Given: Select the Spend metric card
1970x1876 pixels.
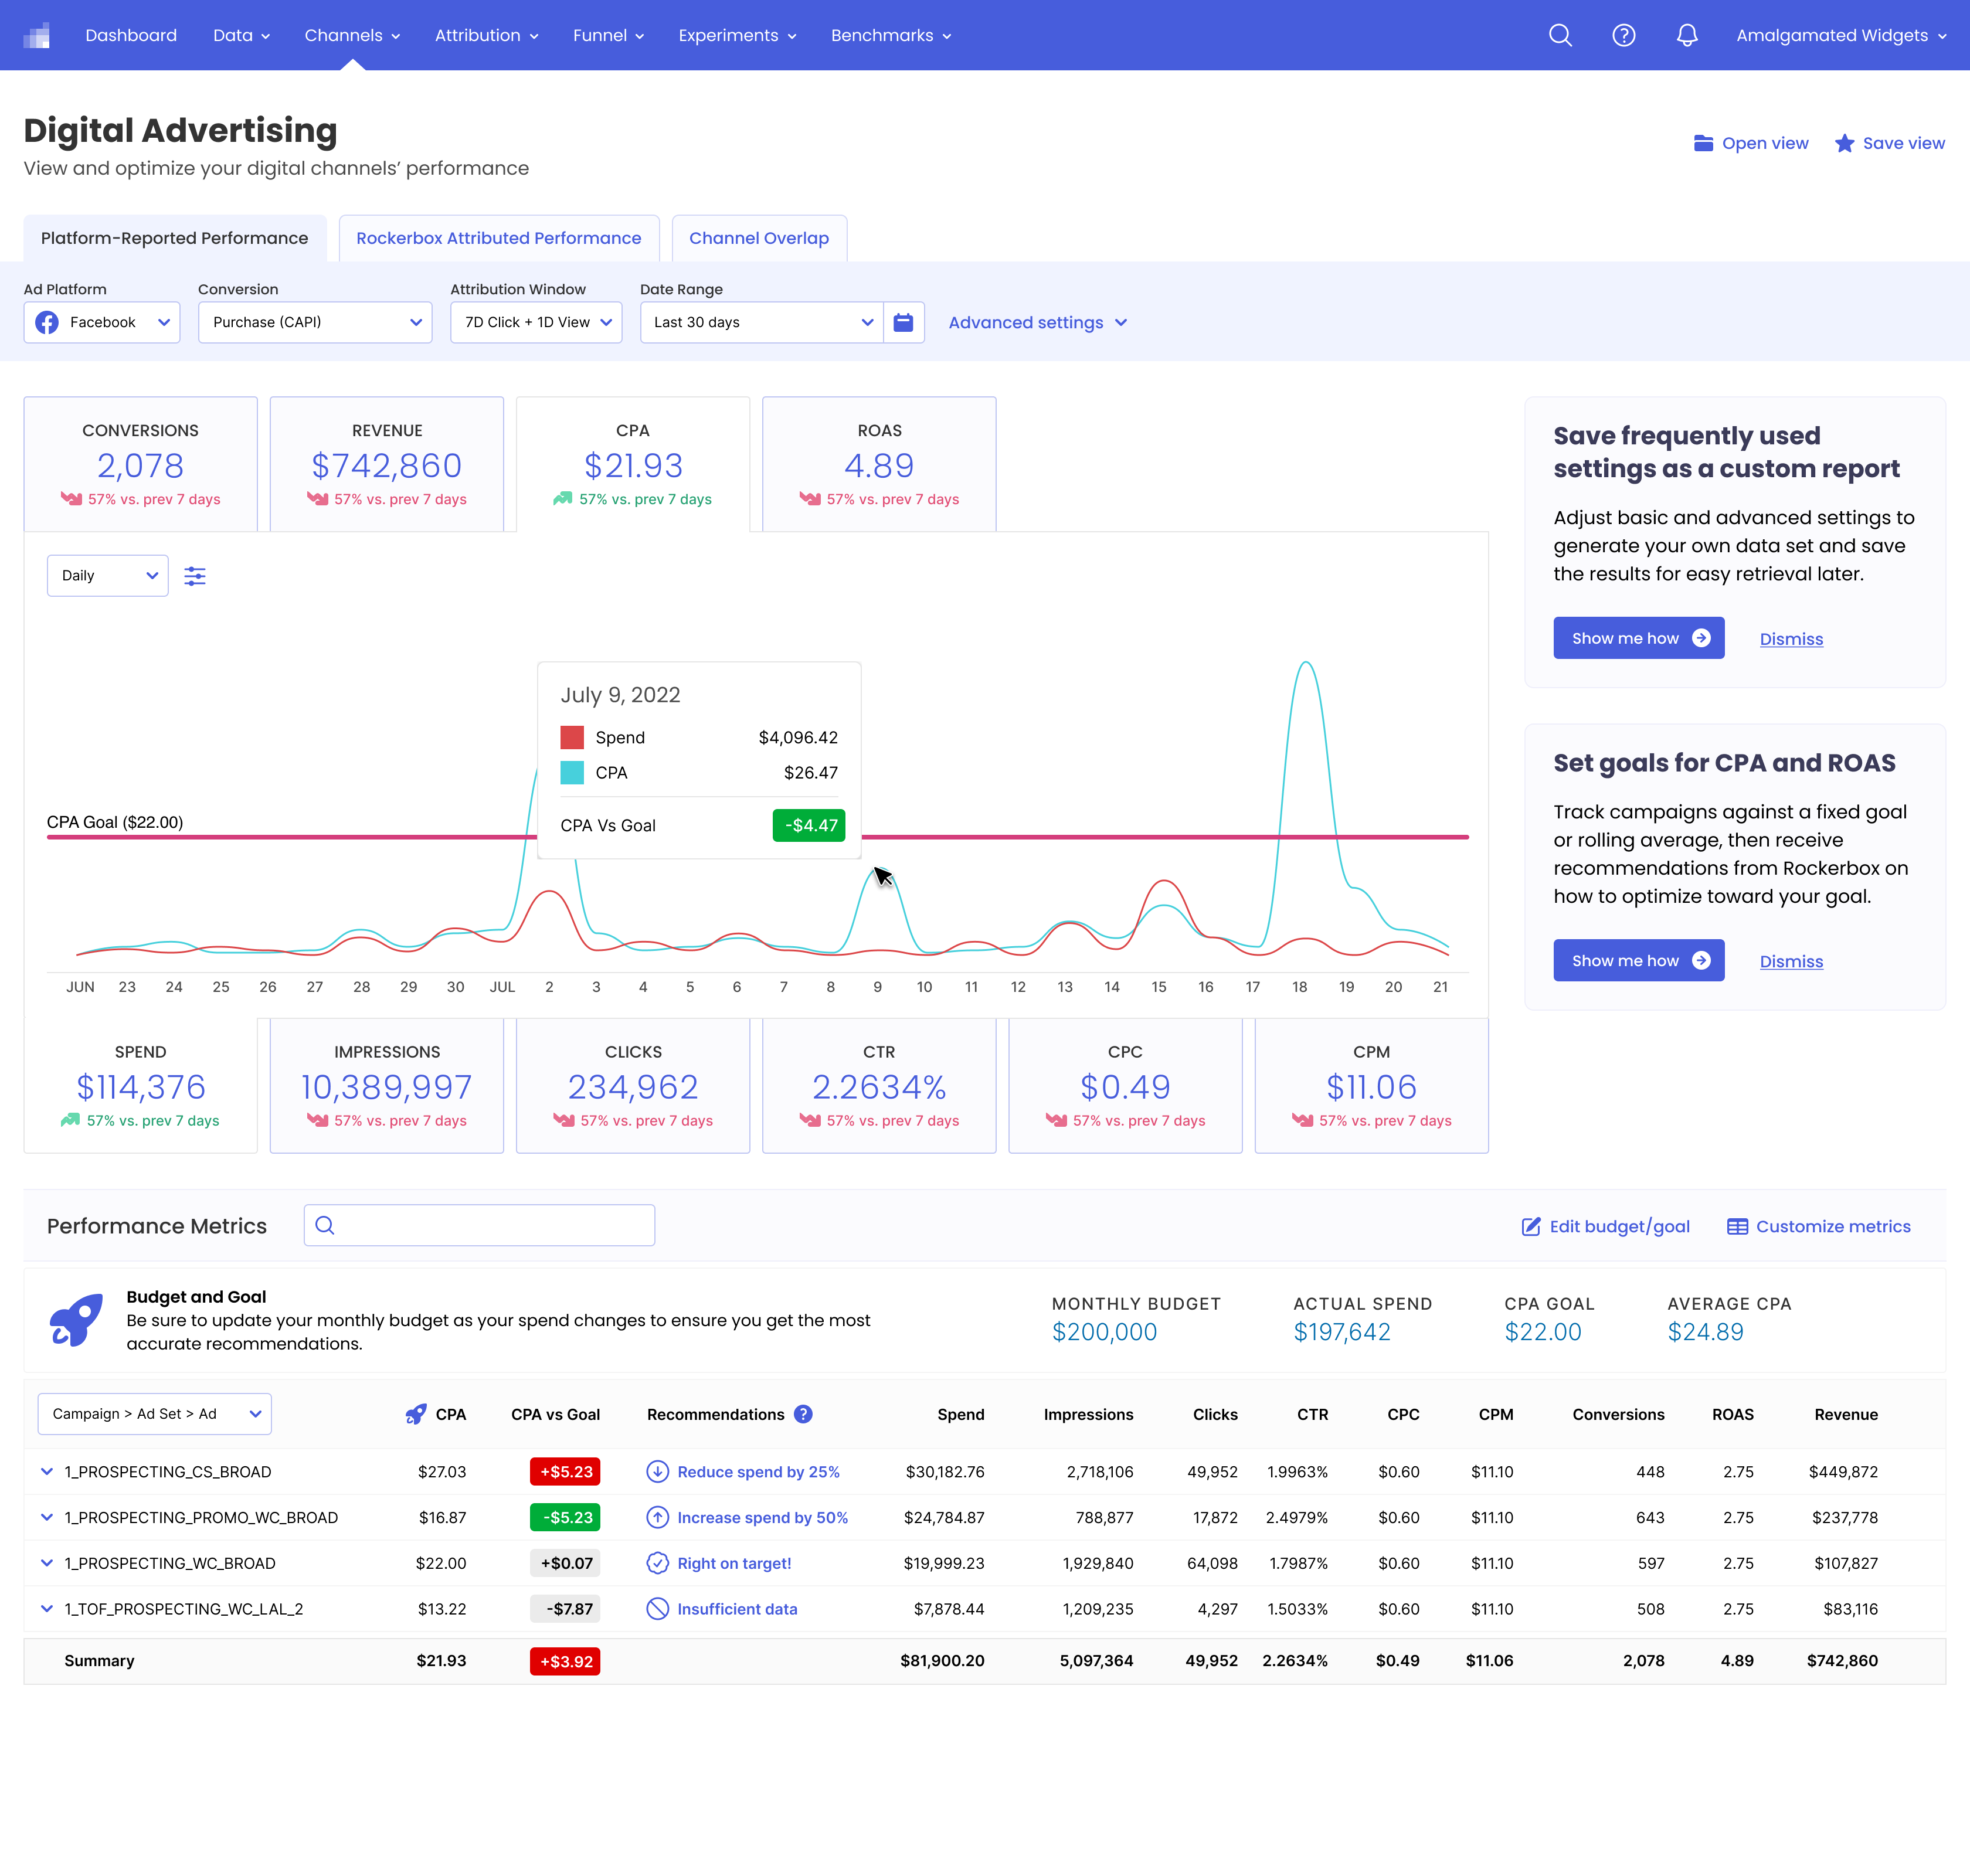Looking at the screenshot, I should pyautogui.click(x=140, y=1086).
